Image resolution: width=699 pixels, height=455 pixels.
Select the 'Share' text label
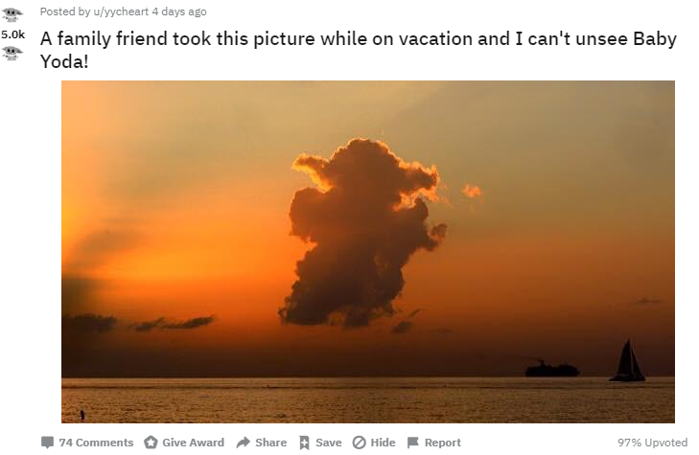point(271,443)
